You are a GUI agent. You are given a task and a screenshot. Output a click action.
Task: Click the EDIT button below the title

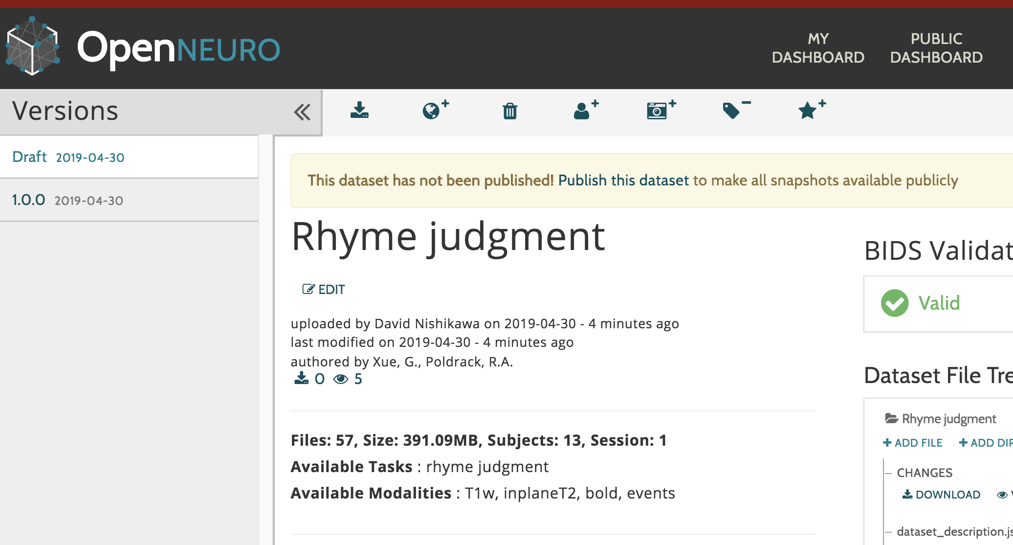(x=324, y=289)
